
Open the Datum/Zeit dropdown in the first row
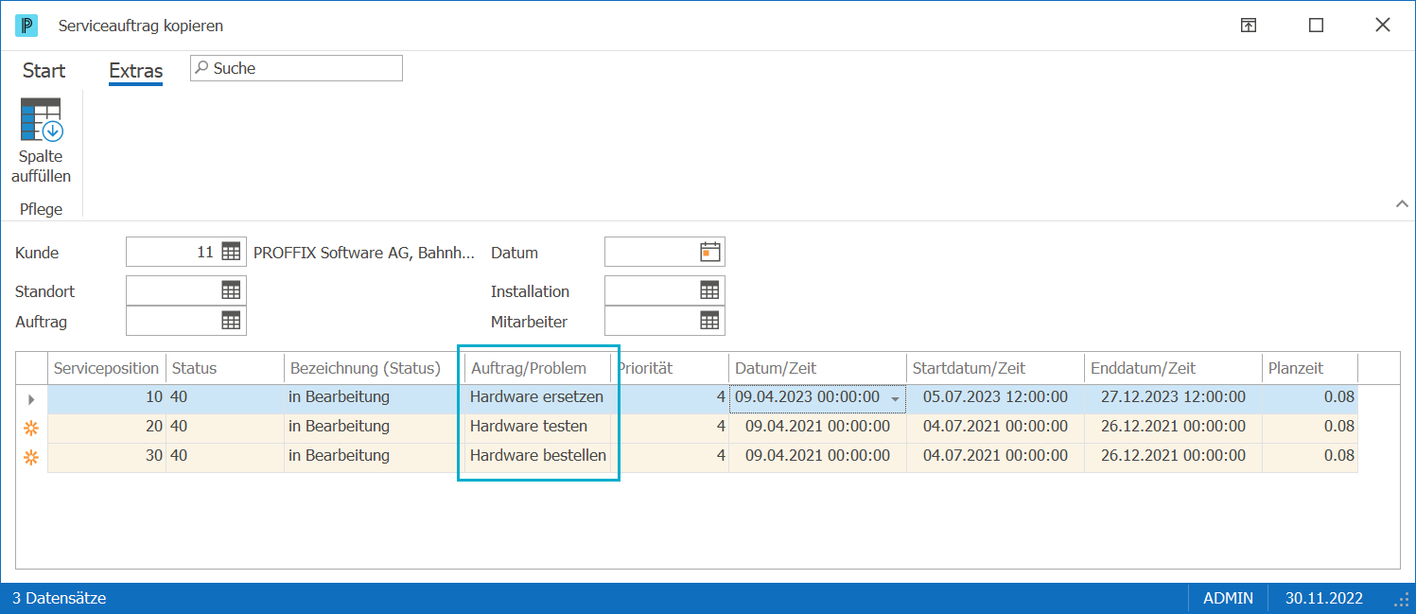click(895, 399)
